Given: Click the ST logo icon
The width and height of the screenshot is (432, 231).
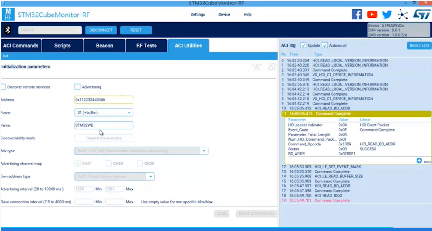Looking at the screenshot, I should coord(421,14).
